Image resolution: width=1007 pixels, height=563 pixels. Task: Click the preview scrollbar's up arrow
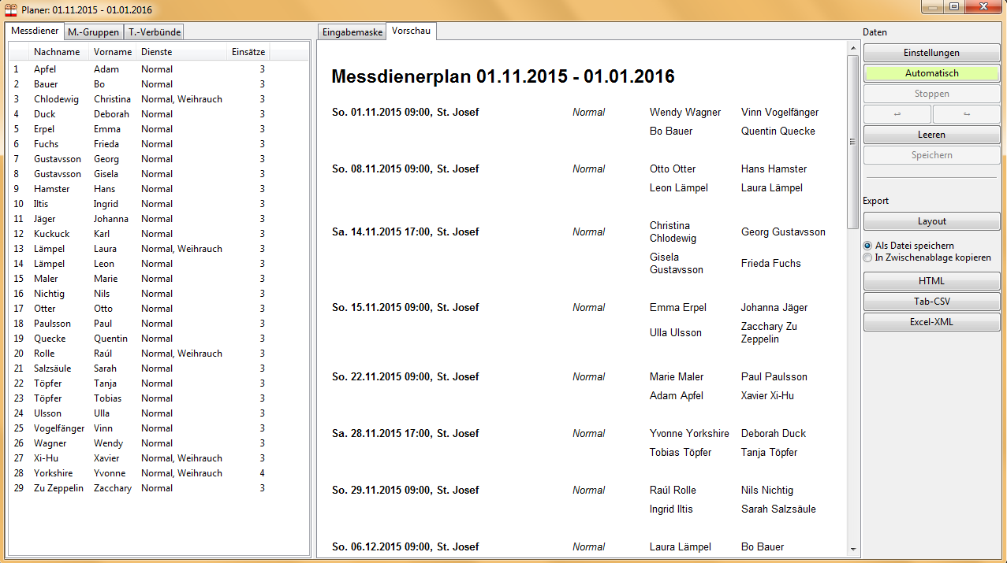click(x=852, y=48)
